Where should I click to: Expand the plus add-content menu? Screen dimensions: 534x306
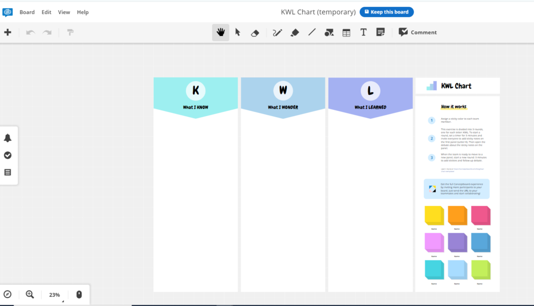[8, 32]
